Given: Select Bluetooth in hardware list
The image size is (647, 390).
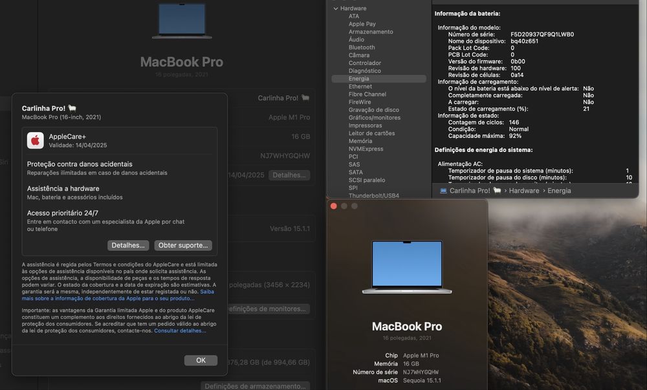Looking at the screenshot, I should tap(362, 47).
